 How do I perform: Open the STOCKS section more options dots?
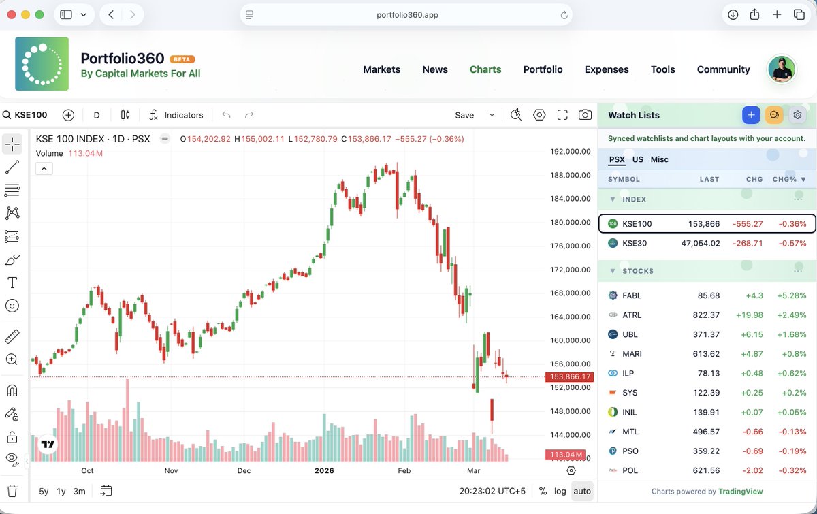click(798, 270)
